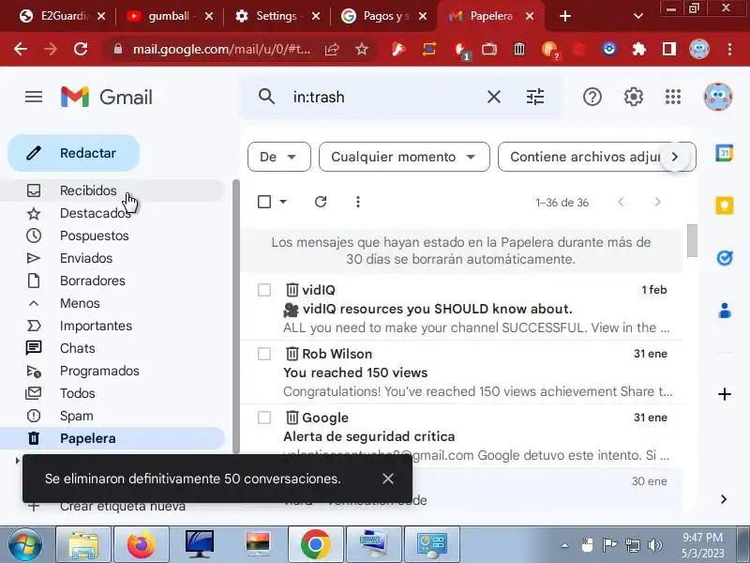Image resolution: width=750 pixels, height=563 pixels.
Task: Open the De sender filter dropdown
Action: coord(279,157)
